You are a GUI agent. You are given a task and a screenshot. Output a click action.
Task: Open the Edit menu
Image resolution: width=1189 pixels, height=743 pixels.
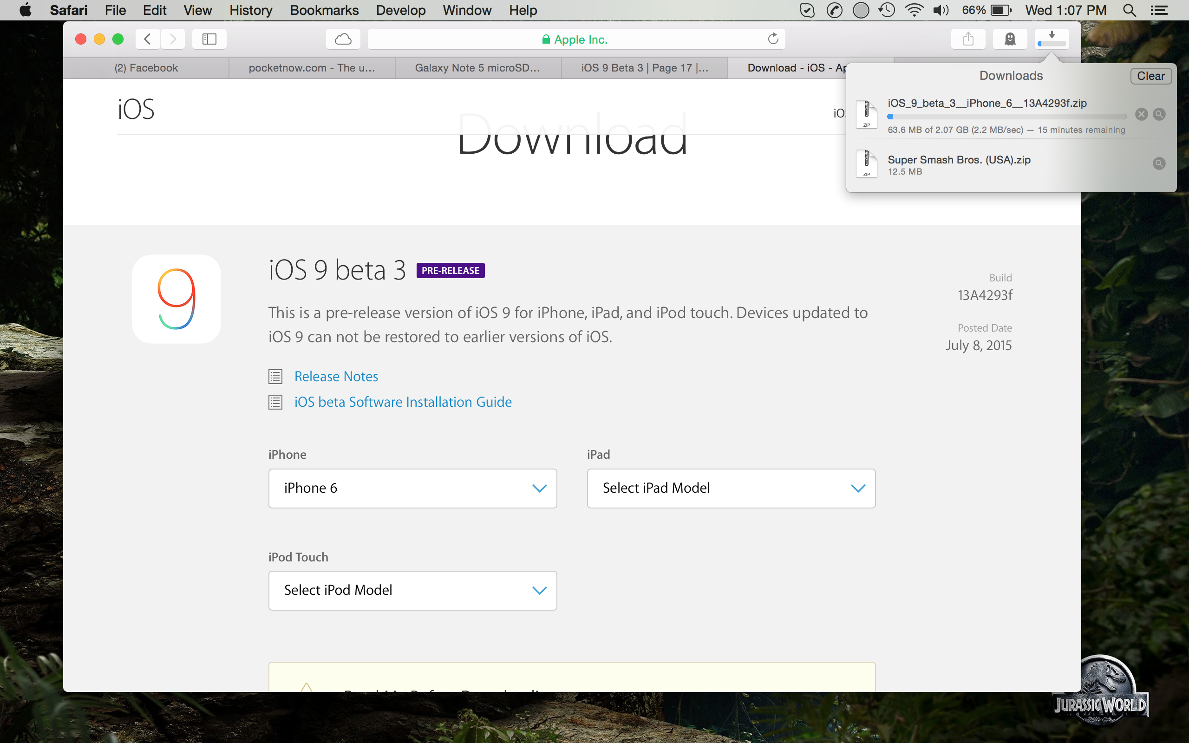coord(155,10)
